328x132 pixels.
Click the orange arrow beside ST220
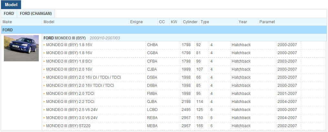(x=44, y=126)
